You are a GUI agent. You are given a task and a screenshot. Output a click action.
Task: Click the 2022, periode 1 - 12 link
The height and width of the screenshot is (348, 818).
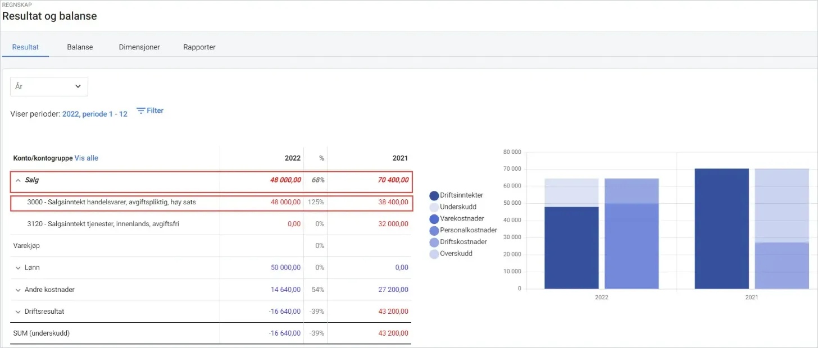[95, 114]
